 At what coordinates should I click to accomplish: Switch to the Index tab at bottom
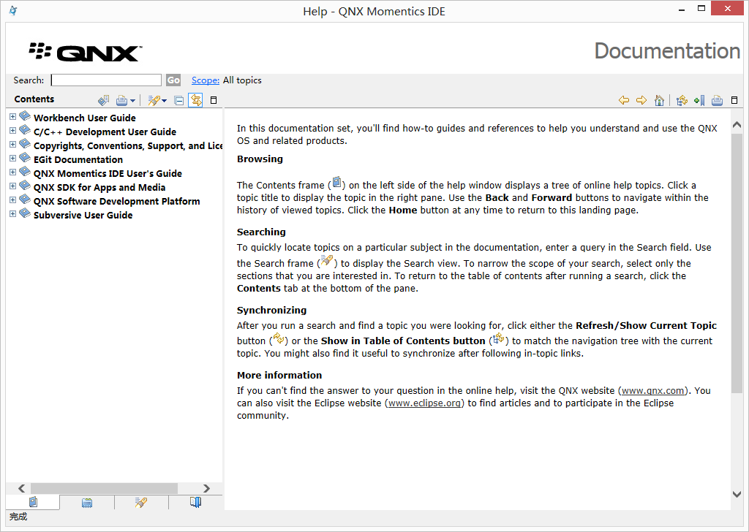click(87, 502)
